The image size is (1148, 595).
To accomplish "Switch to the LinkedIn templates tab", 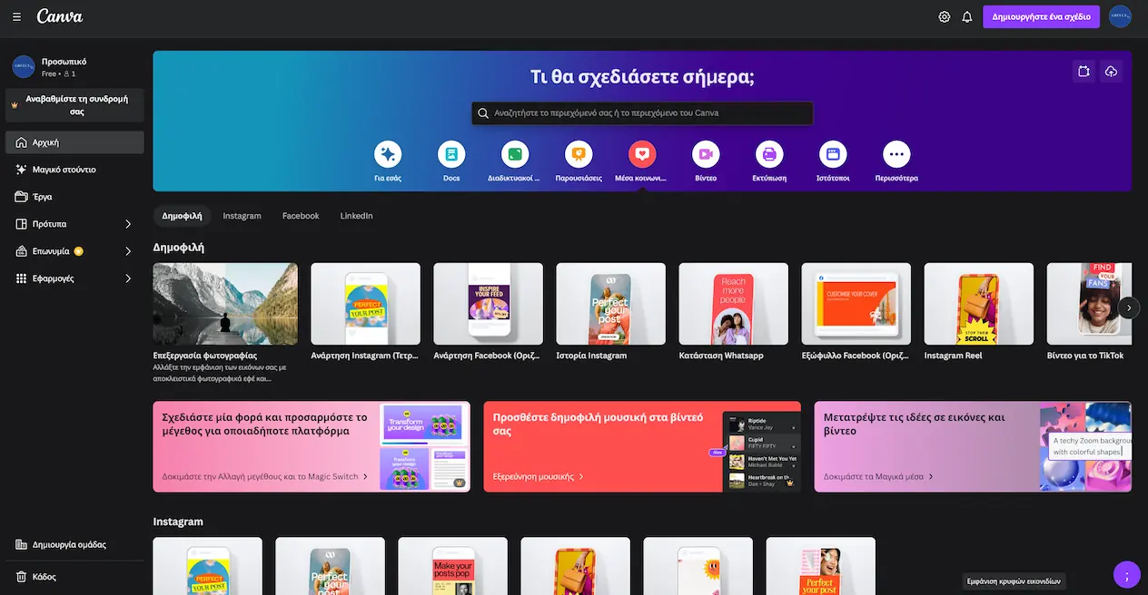I will (356, 215).
